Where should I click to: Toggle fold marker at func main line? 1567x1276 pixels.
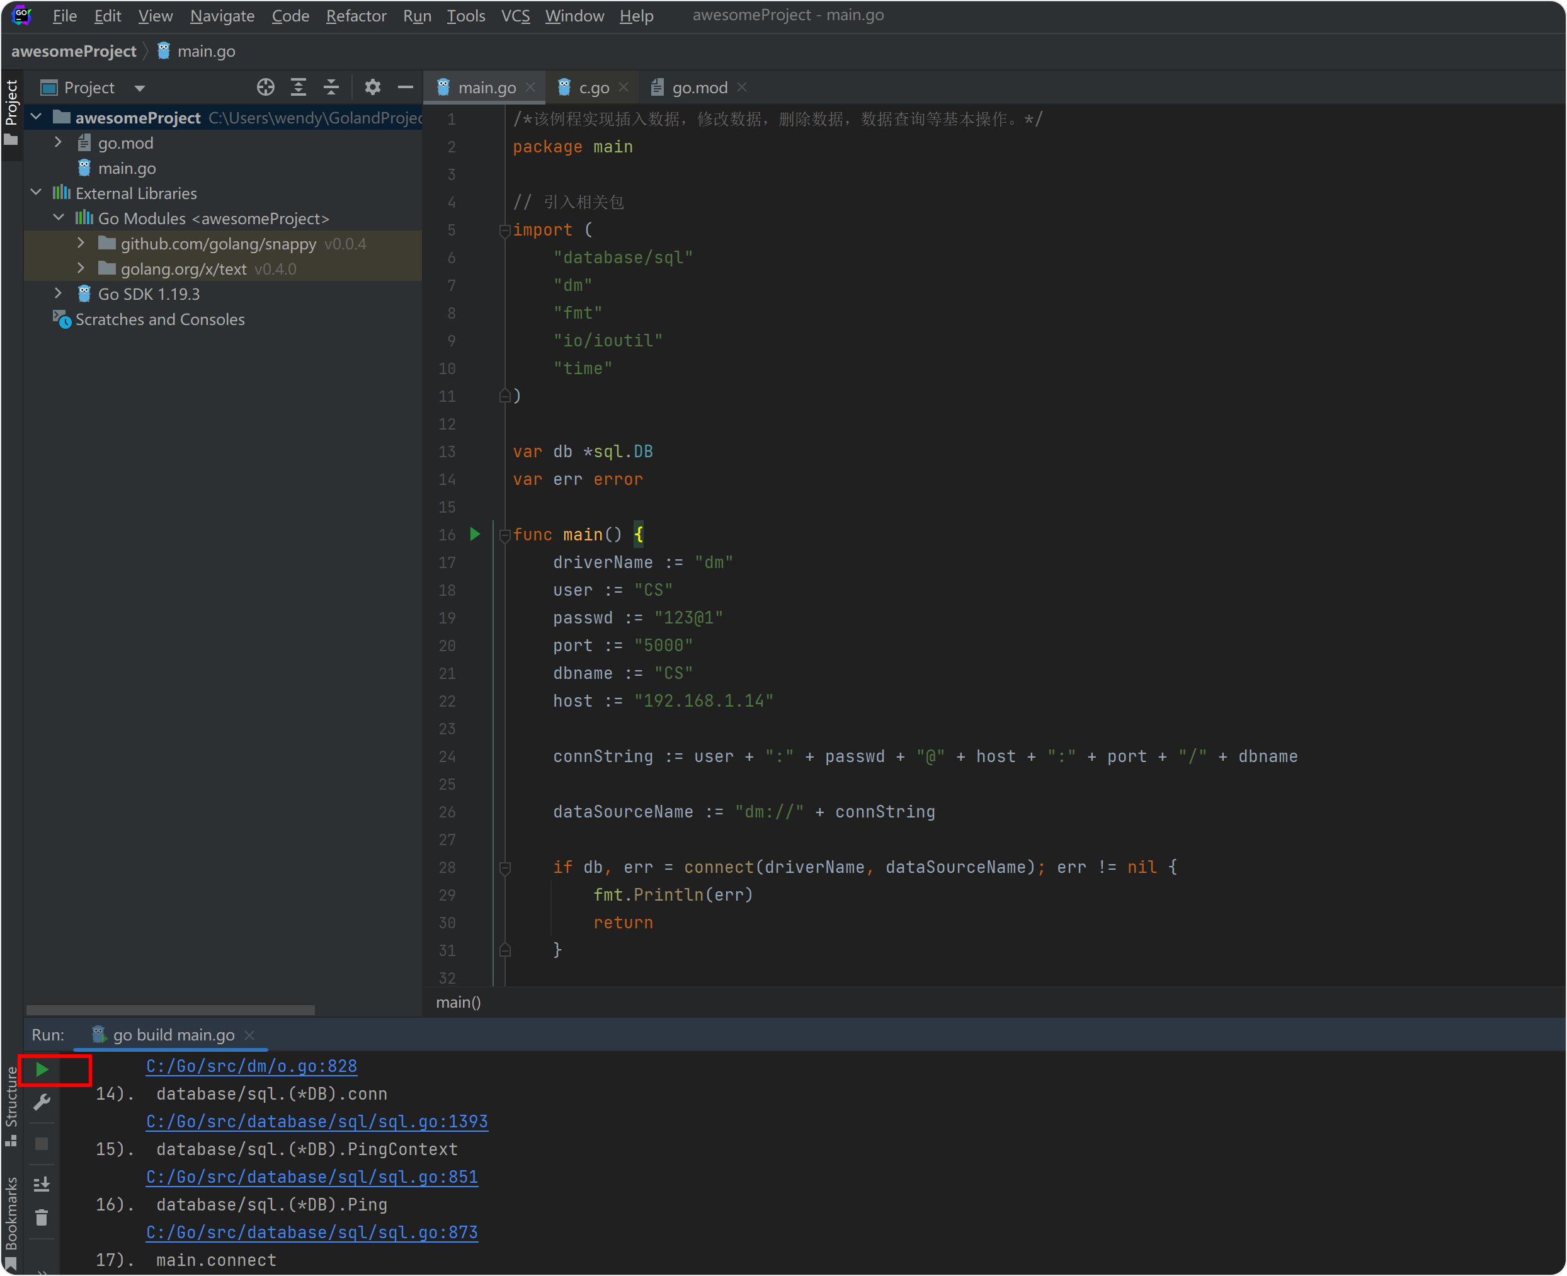(505, 535)
